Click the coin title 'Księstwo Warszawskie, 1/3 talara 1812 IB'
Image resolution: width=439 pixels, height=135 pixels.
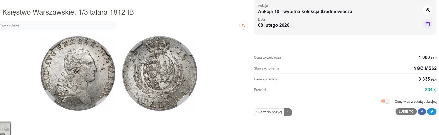(68, 12)
